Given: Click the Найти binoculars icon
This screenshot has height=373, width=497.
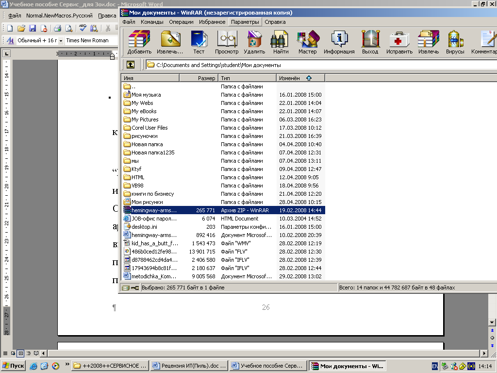Looking at the screenshot, I should click(x=281, y=42).
